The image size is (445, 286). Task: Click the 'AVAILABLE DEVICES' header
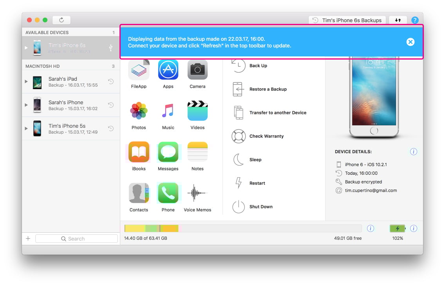click(47, 33)
